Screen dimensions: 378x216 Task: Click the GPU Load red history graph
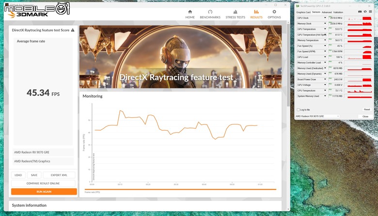coord(359,57)
